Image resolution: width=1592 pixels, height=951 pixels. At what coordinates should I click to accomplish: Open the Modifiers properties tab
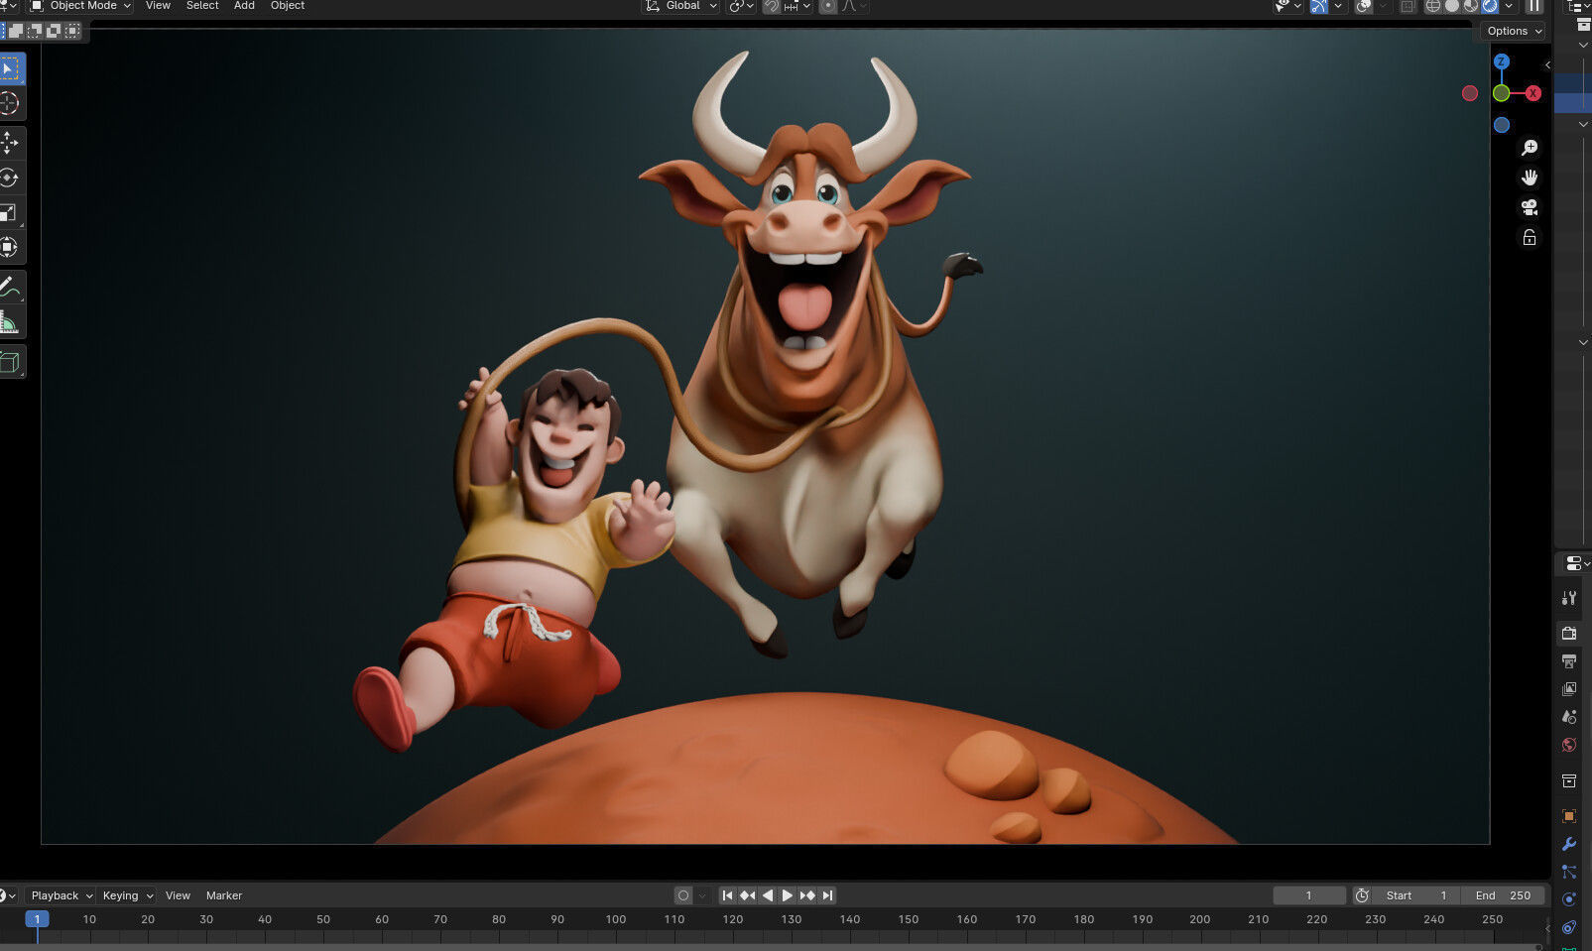click(1569, 844)
